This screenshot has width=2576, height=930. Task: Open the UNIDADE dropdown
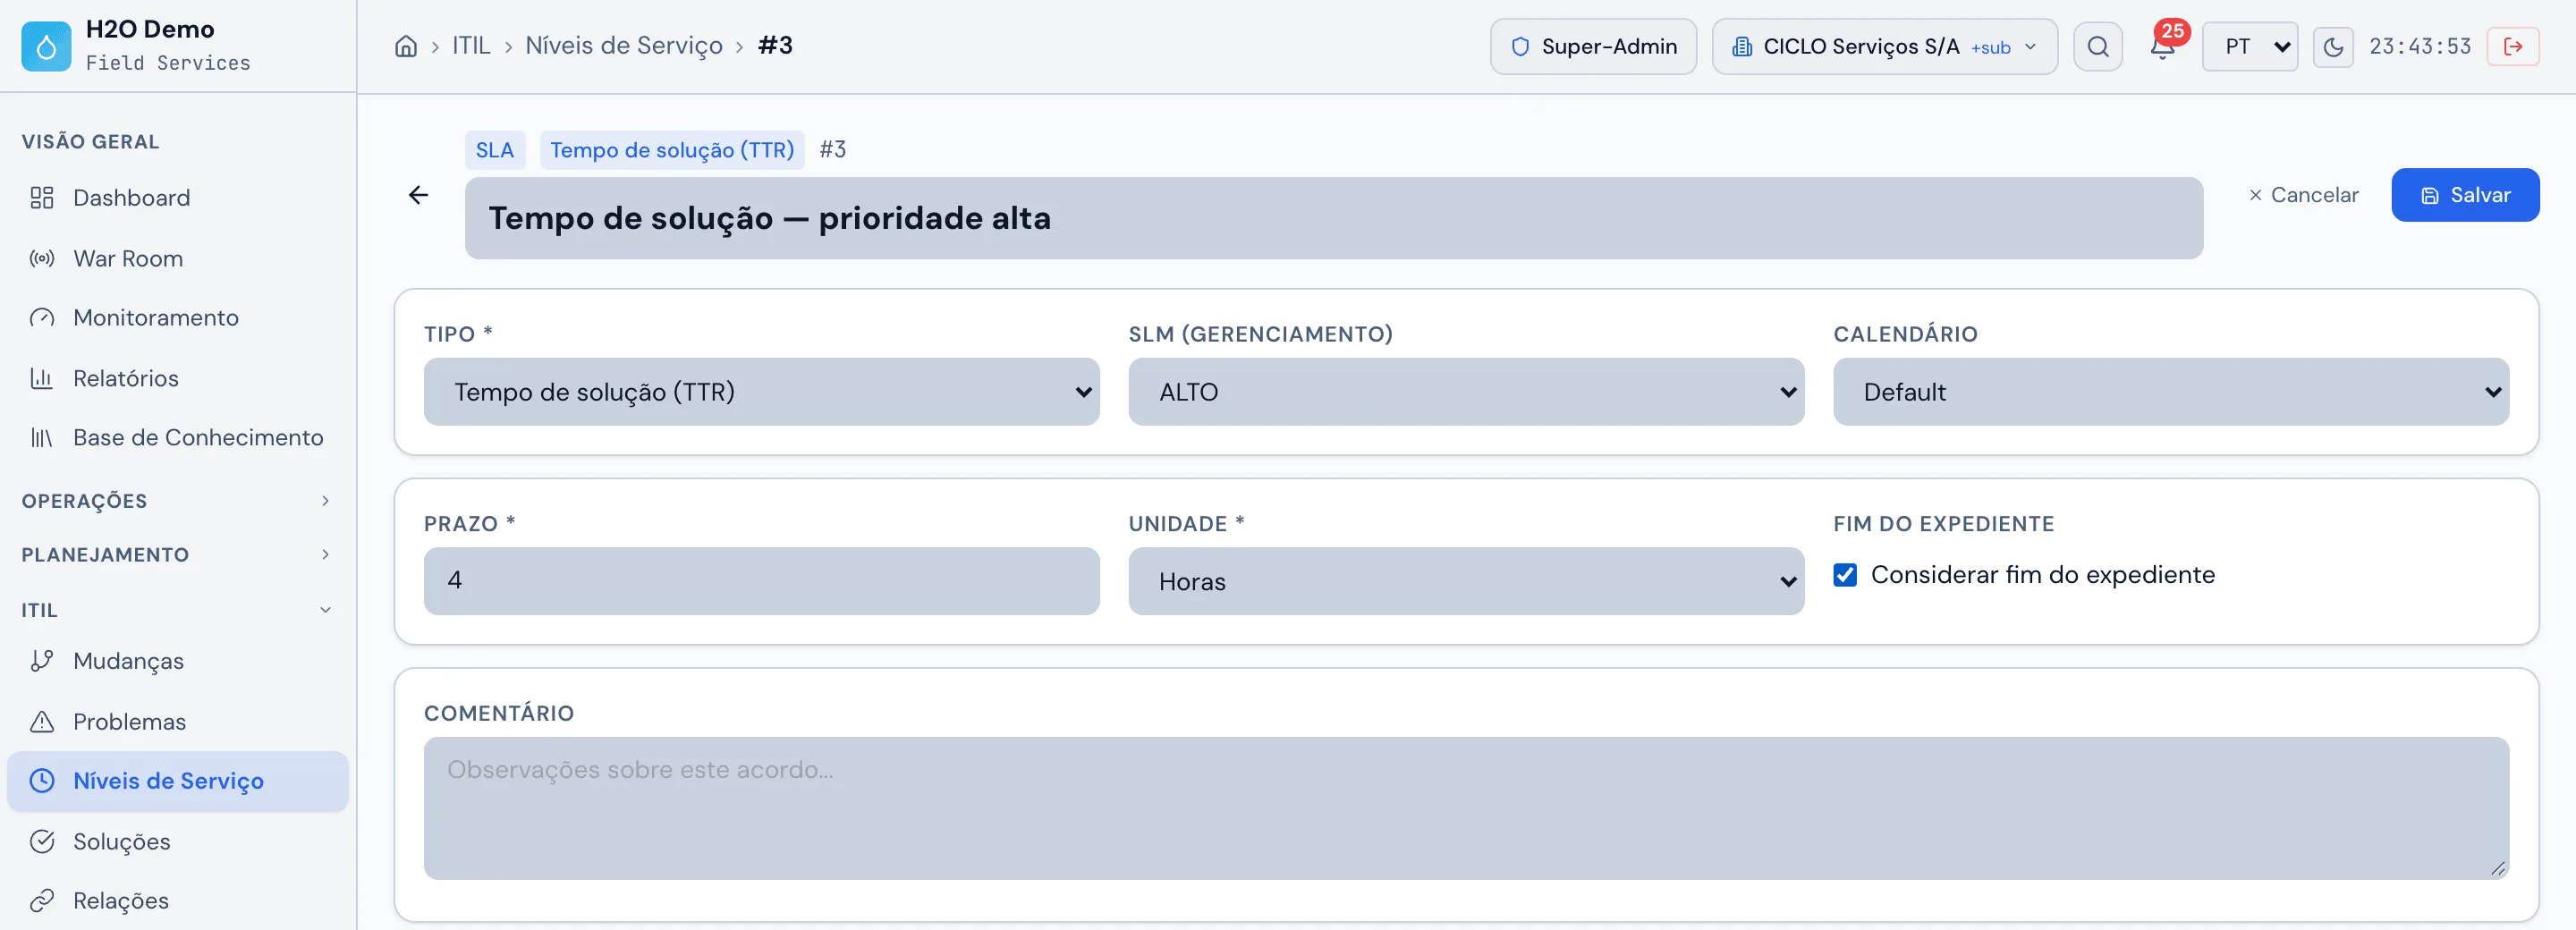(x=1466, y=581)
